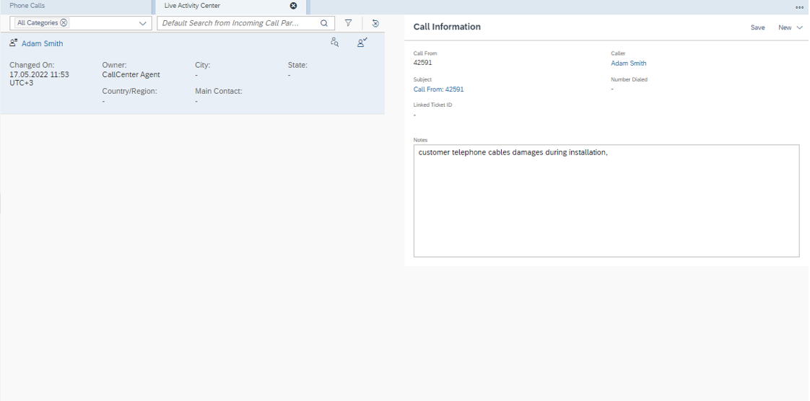Open the three-dot overflow menu at top right

799,7
